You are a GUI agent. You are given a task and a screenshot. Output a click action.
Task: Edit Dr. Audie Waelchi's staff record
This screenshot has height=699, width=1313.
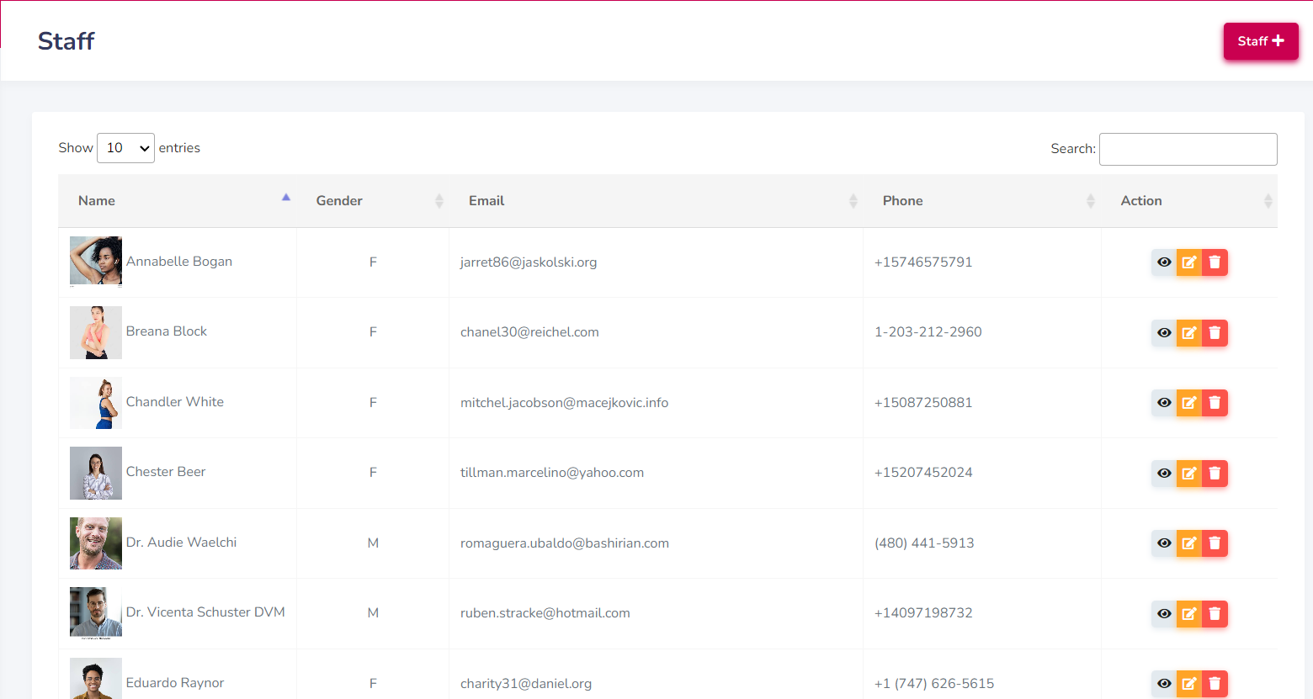pyautogui.click(x=1189, y=543)
